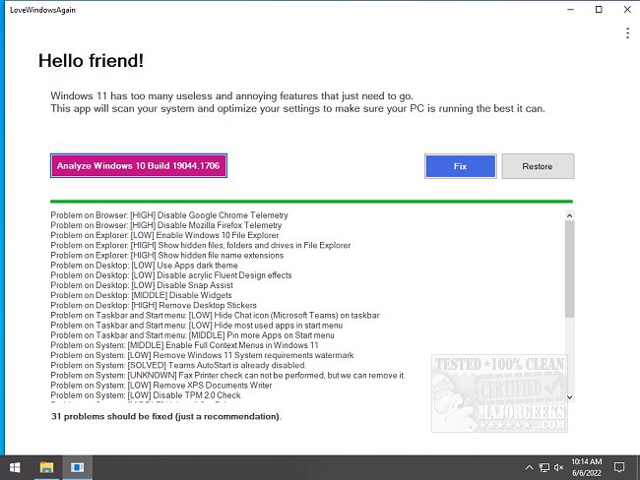Screen dimensions: 640x480
Task: Click the 'Hello friend!' heading
Action: point(91,61)
